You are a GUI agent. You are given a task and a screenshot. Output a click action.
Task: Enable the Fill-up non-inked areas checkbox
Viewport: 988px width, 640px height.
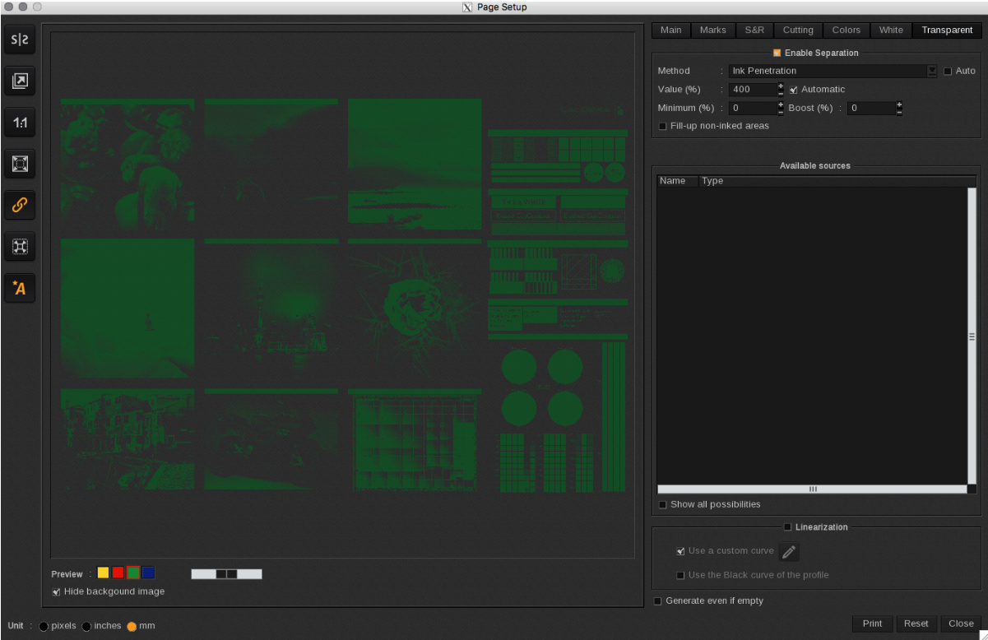(x=663, y=126)
